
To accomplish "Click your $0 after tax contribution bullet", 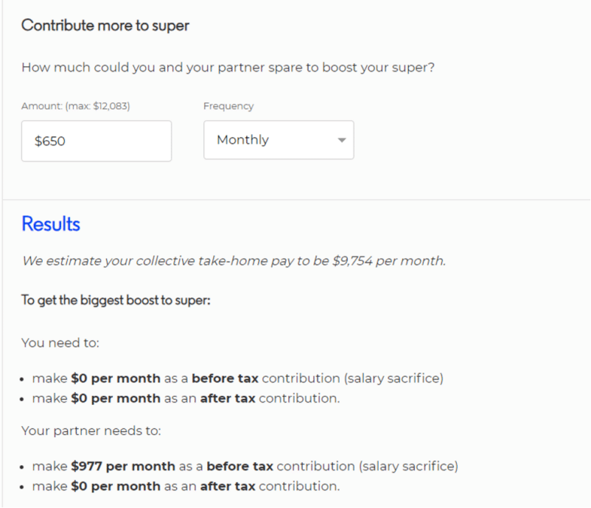I will pyautogui.click(x=185, y=397).
